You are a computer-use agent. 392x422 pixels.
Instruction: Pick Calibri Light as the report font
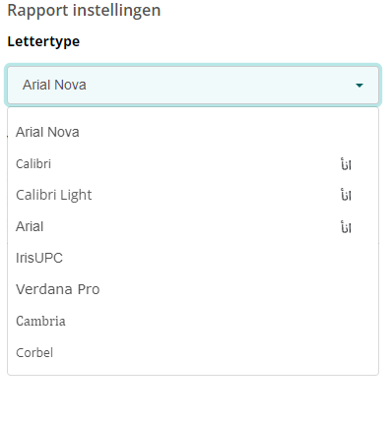193,195
